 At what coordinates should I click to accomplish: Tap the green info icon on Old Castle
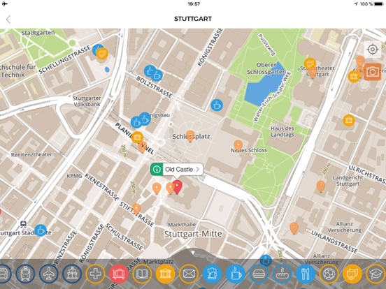[157, 169]
